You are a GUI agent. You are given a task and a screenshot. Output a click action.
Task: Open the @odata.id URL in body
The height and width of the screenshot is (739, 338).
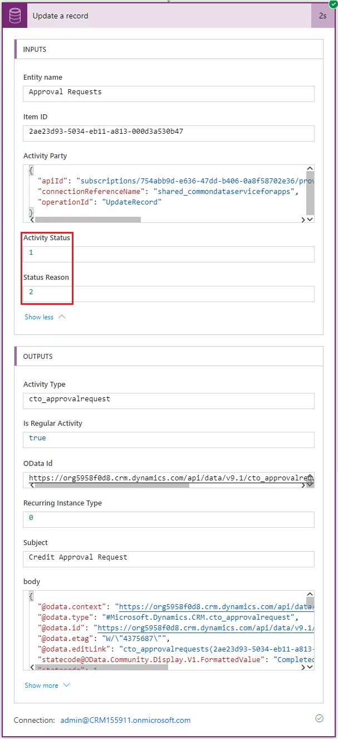pos(205,628)
